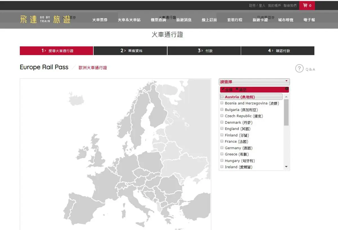The height and width of the screenshot is (230, 338).
Task: Check the Bosnia and Herzegovina checkbox
Action: click(222, 103)
